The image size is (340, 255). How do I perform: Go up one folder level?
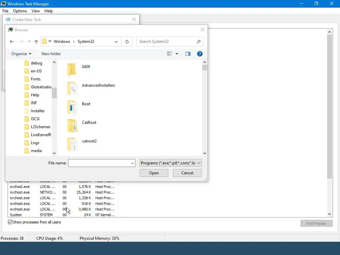(x=36, y=42)
